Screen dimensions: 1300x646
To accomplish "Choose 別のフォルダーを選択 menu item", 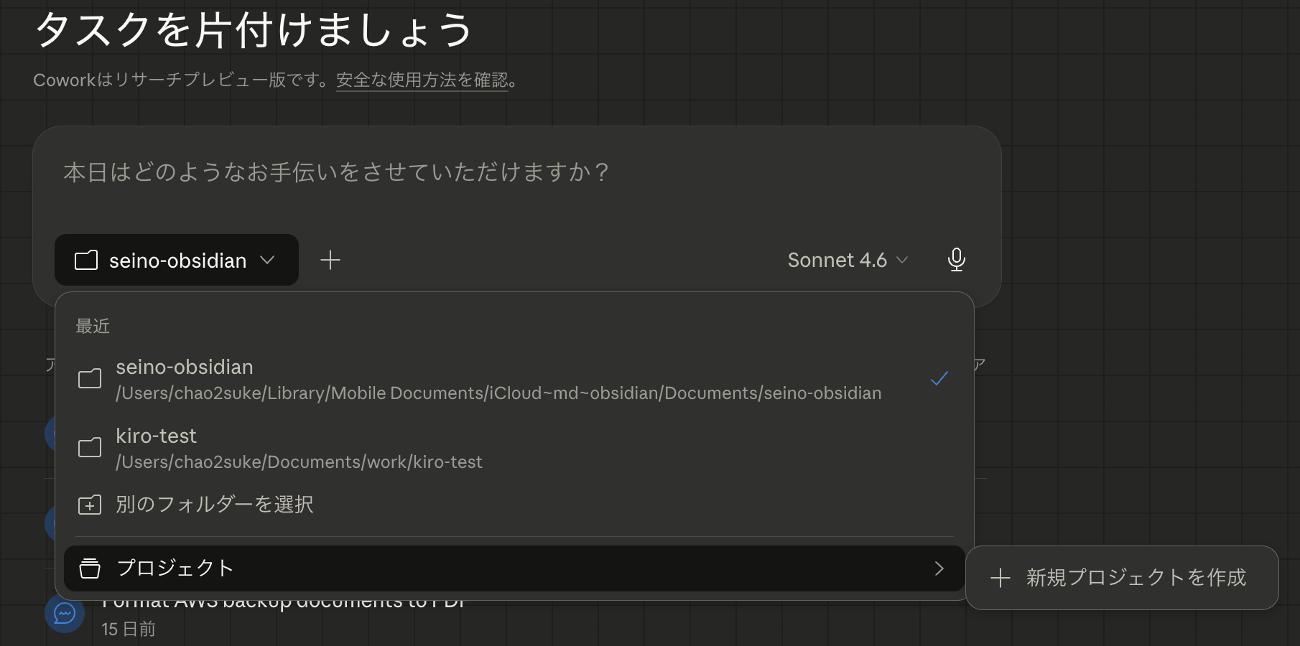I will tap(214, 505).
